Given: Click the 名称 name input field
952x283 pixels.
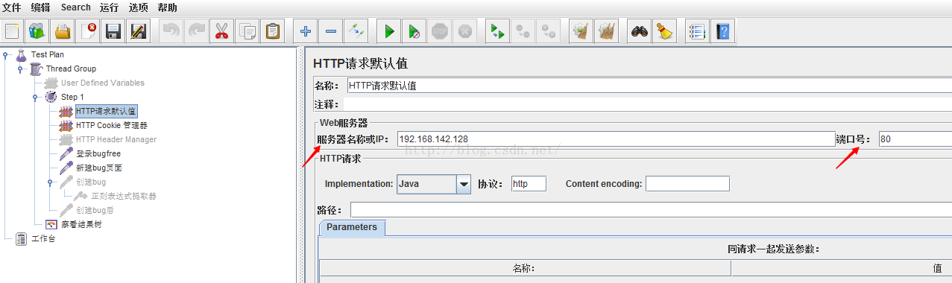Looking at the screenshot, I should click(649, 86).
